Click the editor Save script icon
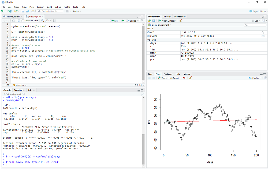The height and width of the screenshot is (169, 268). [x=19, y=21]
